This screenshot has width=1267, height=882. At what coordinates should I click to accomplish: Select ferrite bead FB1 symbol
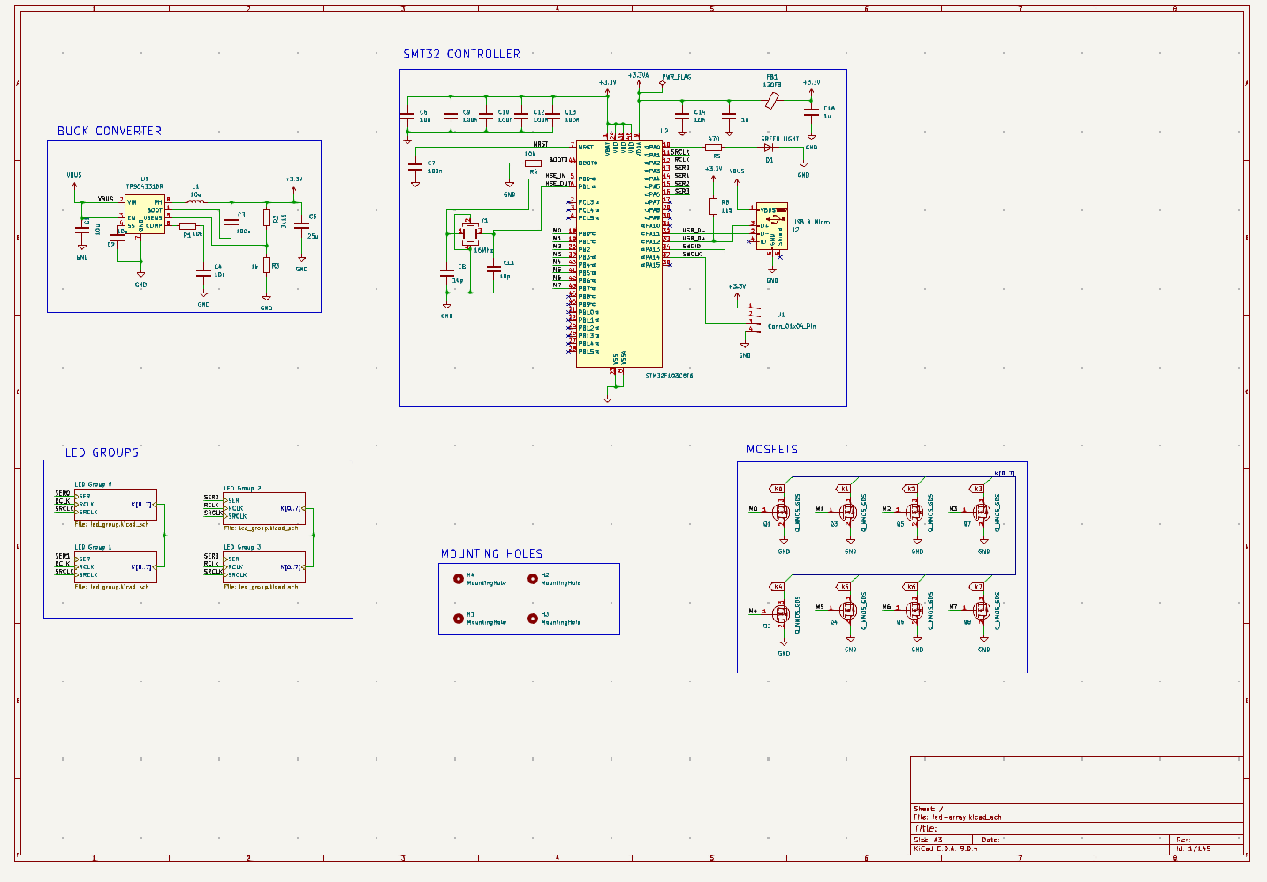pos(773,99)
